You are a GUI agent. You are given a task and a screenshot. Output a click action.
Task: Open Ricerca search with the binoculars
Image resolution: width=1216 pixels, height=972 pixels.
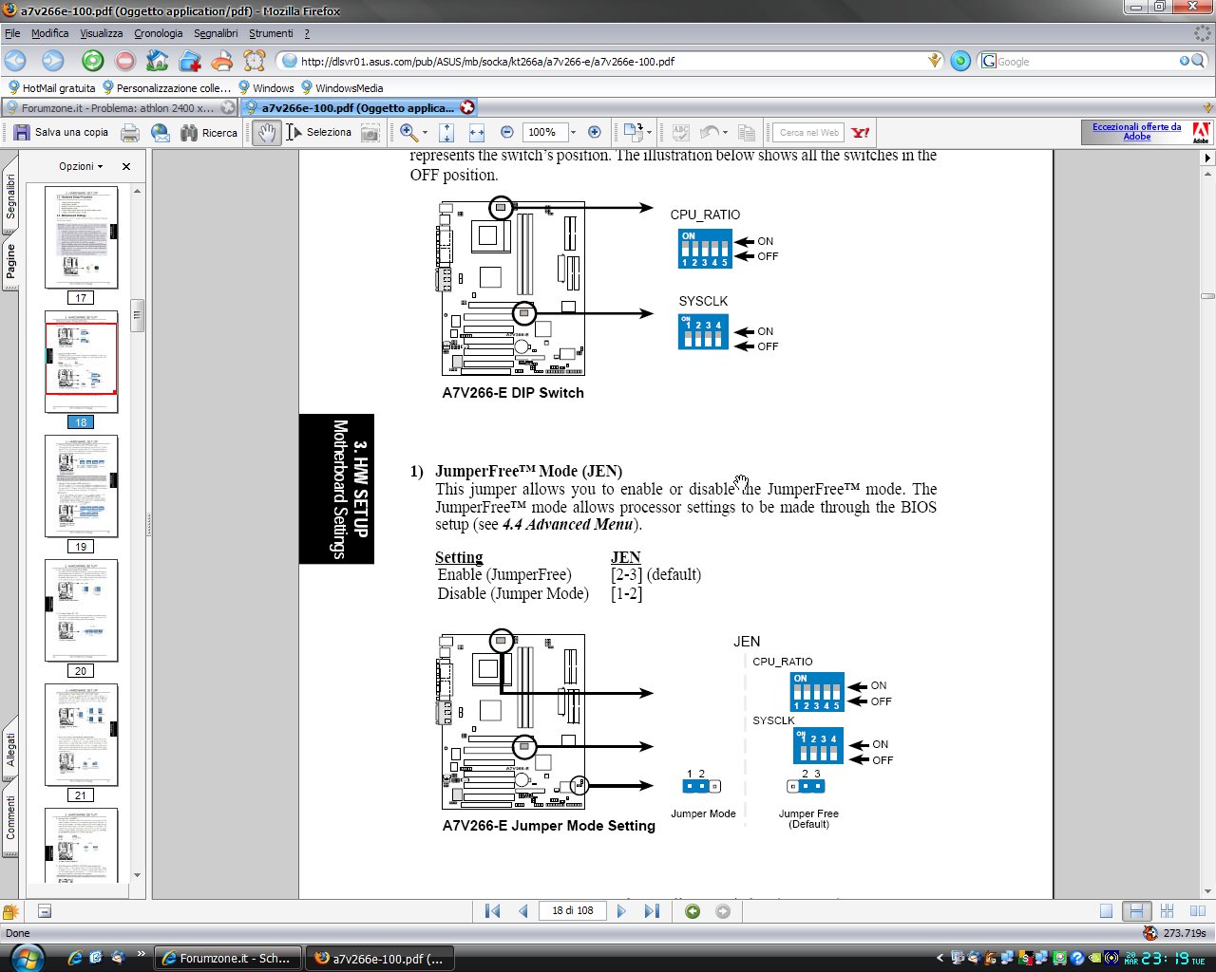(x=209, y=133)
